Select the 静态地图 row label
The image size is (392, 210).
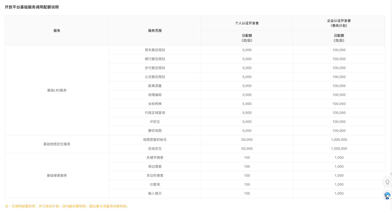[155, 131]
